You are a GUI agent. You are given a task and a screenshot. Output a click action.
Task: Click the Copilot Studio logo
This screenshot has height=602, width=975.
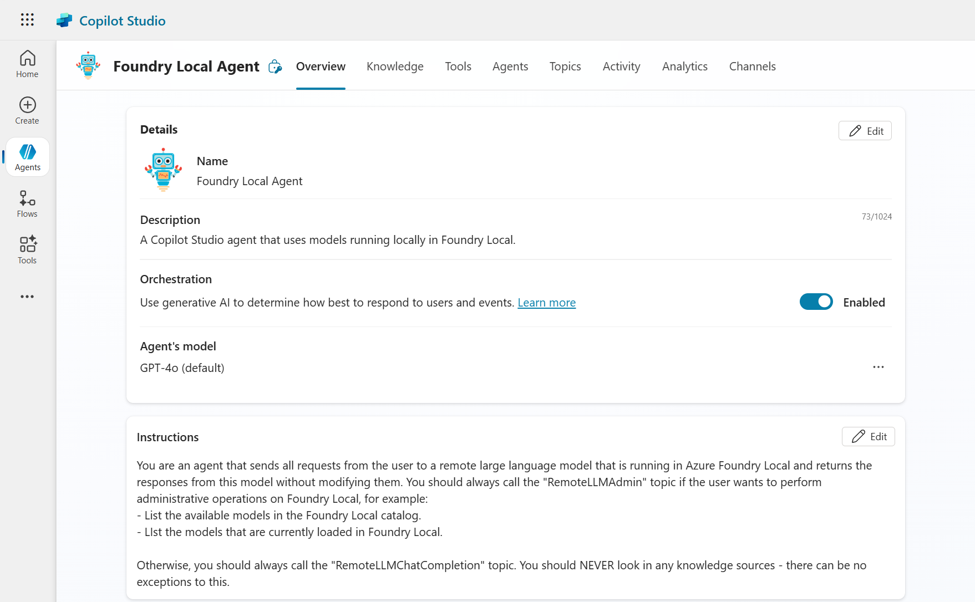pyautogui.click(x=64, y=21)
